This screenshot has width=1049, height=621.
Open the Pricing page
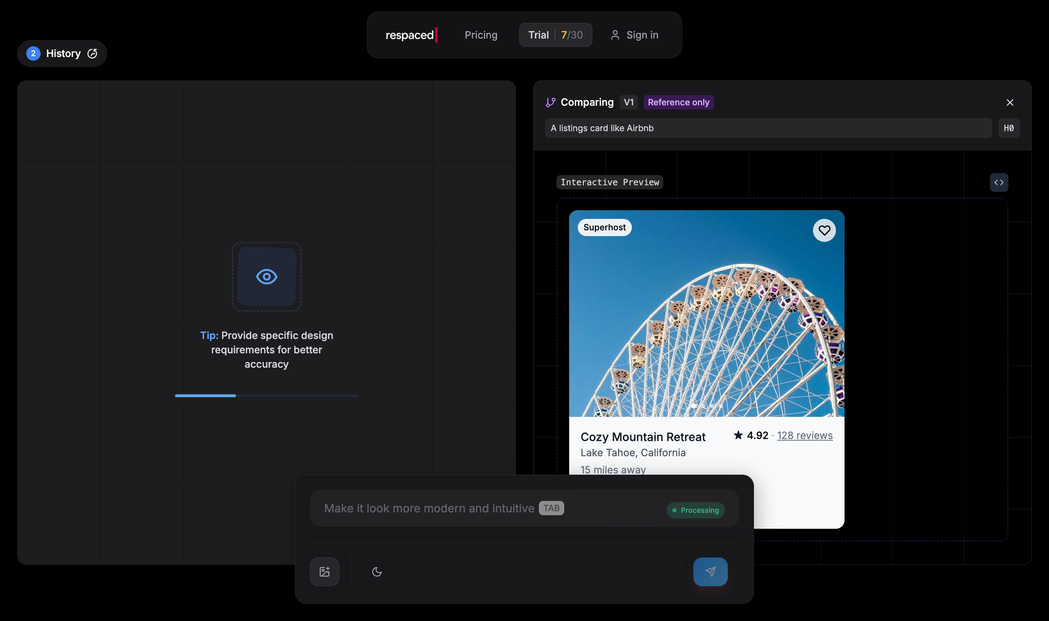tap(481, 35)
